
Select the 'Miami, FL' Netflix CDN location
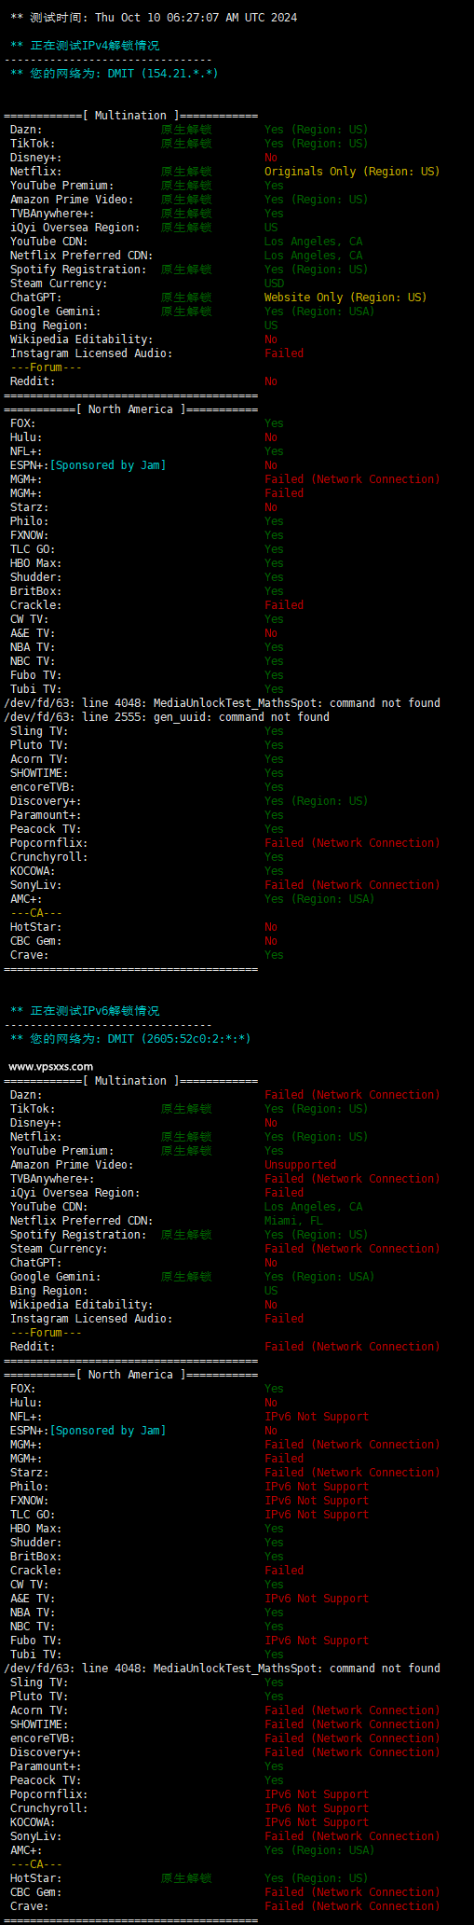click(293, 1221)
